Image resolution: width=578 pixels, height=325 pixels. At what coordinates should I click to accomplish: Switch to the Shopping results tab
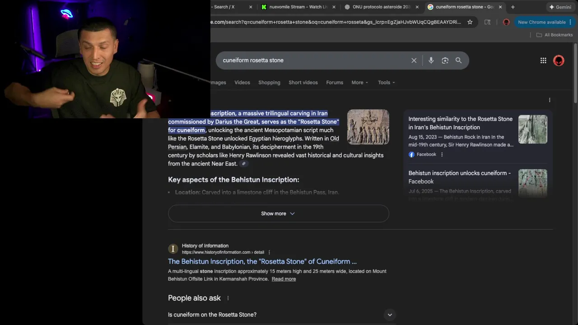tap(269, 83)
